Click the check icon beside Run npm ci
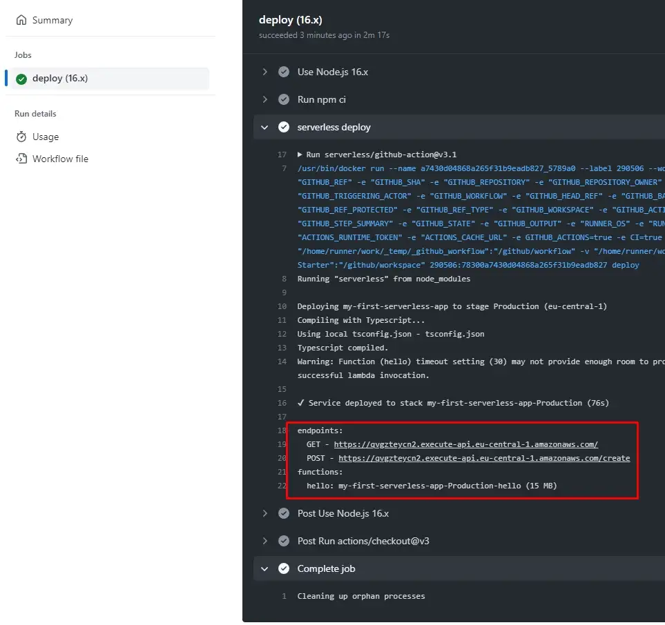 pos(284,99)
